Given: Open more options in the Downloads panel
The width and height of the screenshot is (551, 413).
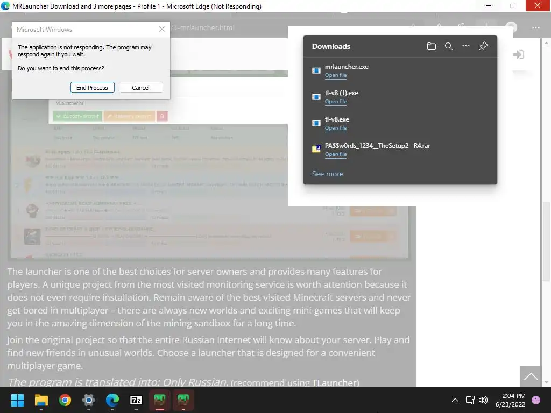Looking at the screenshot, I should pyautogui.click(x=465, y=46).
